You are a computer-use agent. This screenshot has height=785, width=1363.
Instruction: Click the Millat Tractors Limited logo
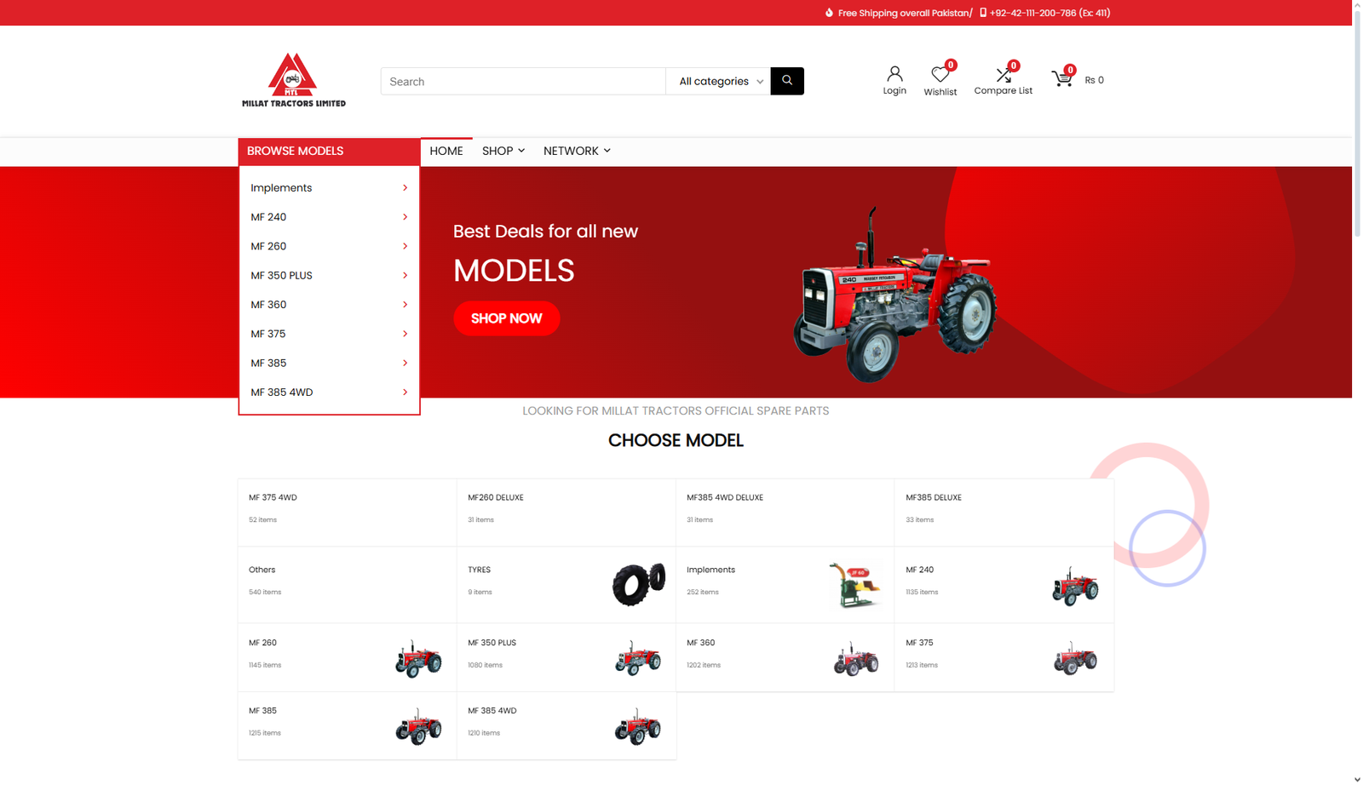(293, 81)
